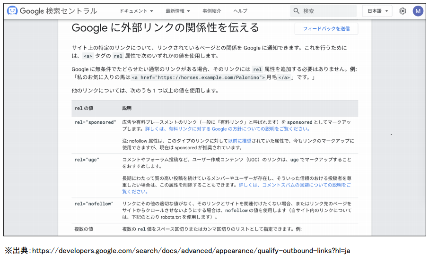Expand the 最新情報 menu
The width and height of the screenshot is (429, 255).
177,11
